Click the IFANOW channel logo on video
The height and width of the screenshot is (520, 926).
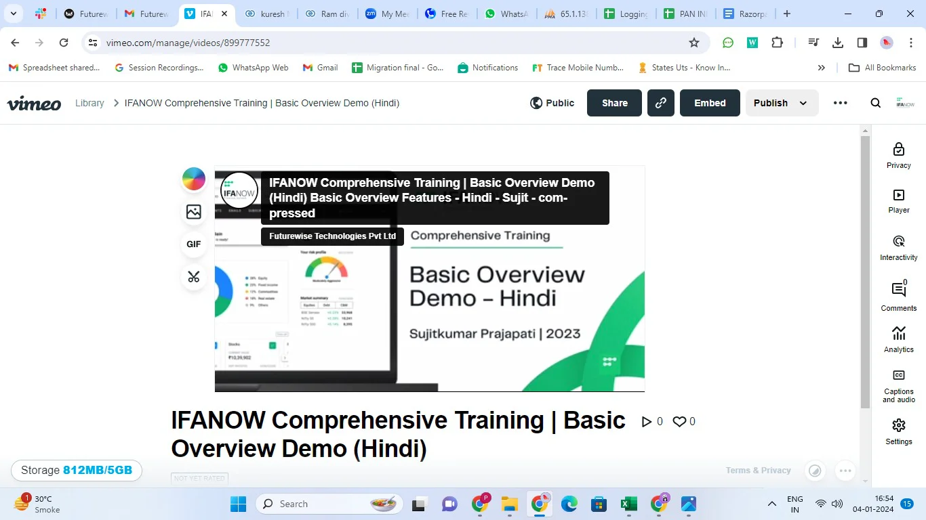(x=239, y=190)
